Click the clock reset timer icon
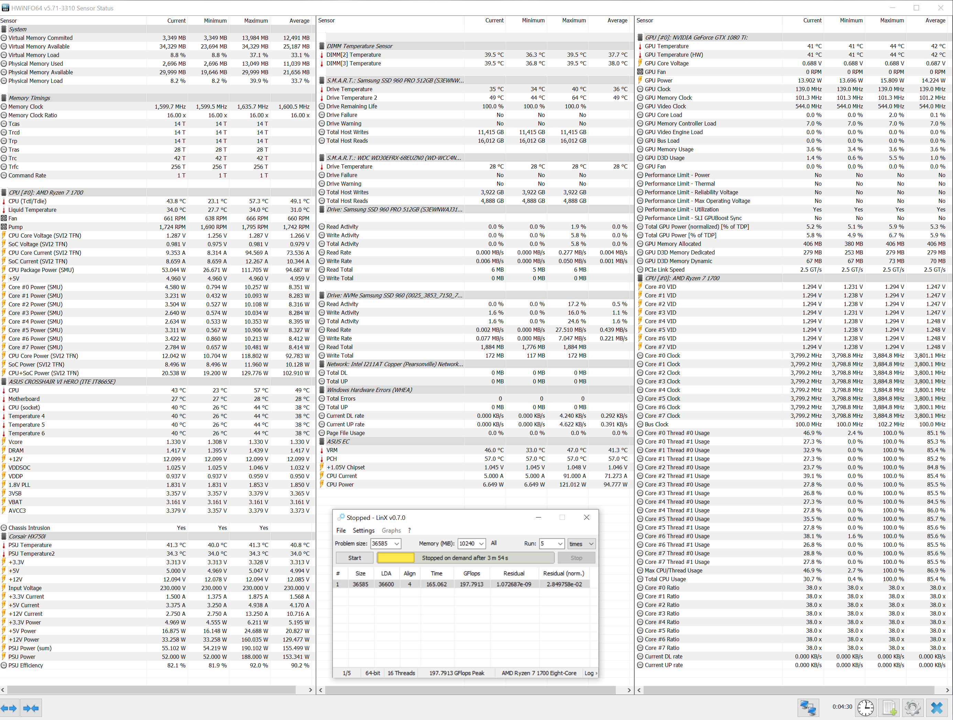Viewport: 953px width, 720px height. click(866, 708)
